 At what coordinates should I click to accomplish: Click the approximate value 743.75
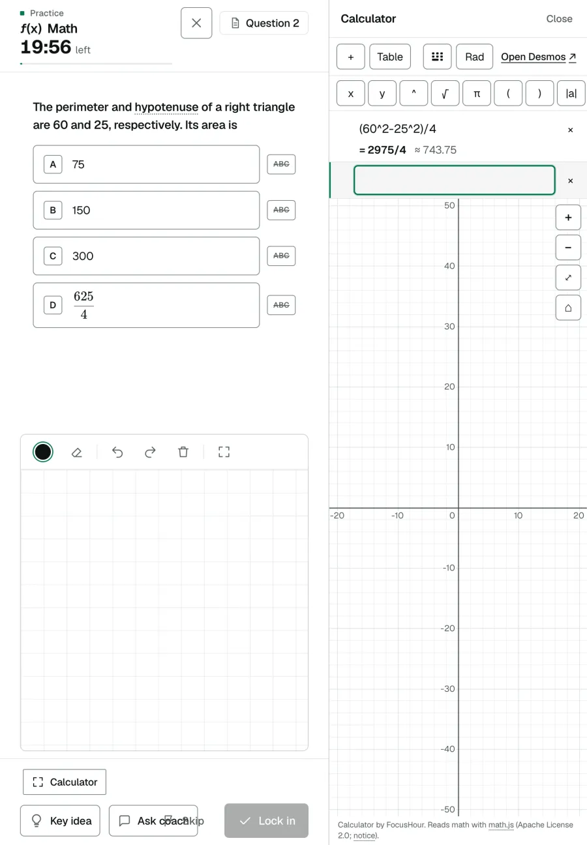(436, 150)
